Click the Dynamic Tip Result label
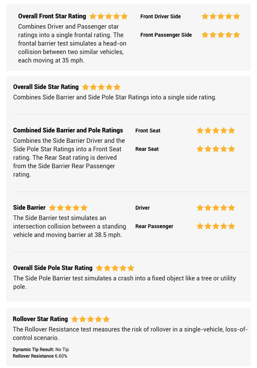257x368 pixels. pos(33,350)
